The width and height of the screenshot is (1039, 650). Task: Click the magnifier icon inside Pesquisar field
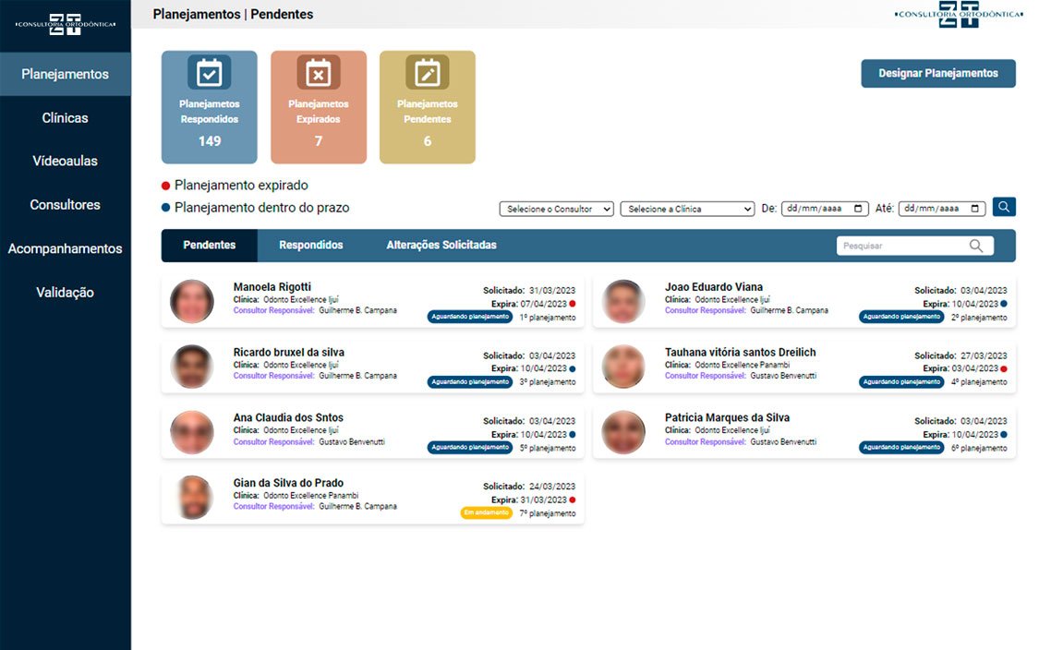point(976,246)
